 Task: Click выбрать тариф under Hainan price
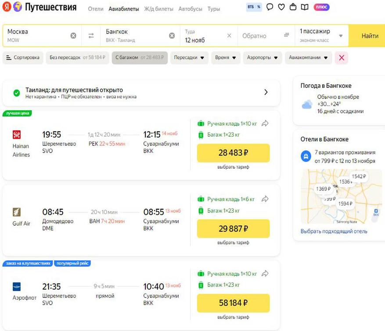[233, 167]
